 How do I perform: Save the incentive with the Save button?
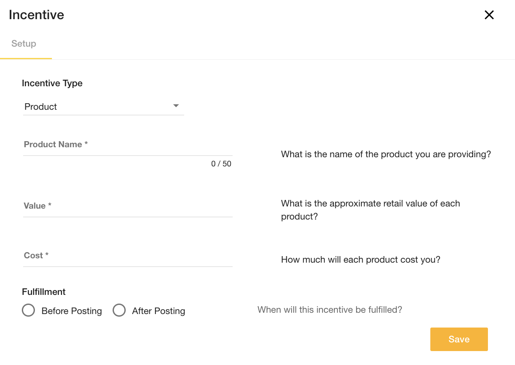[x=459, y=339]
